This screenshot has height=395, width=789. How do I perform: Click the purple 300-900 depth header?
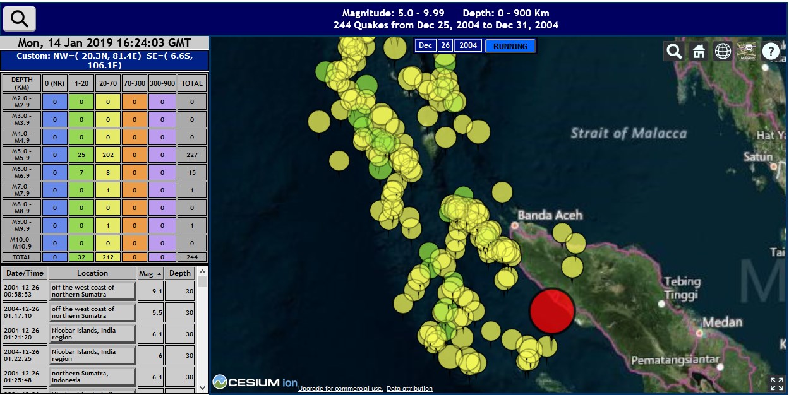click(x=162, y=83)
